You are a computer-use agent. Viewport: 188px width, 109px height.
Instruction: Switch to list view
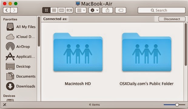(x=54, y=10)
